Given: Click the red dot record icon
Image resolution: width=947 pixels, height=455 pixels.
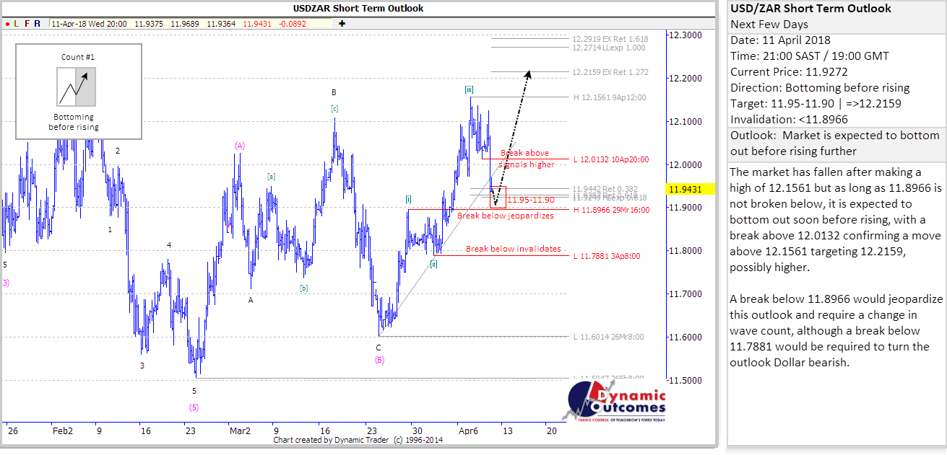Looking at the screenshot, I should [x=7, y=23].
